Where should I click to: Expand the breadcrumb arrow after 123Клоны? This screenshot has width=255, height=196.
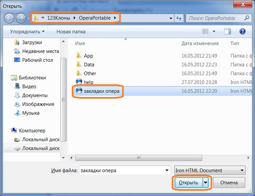(x=74, y=18)
